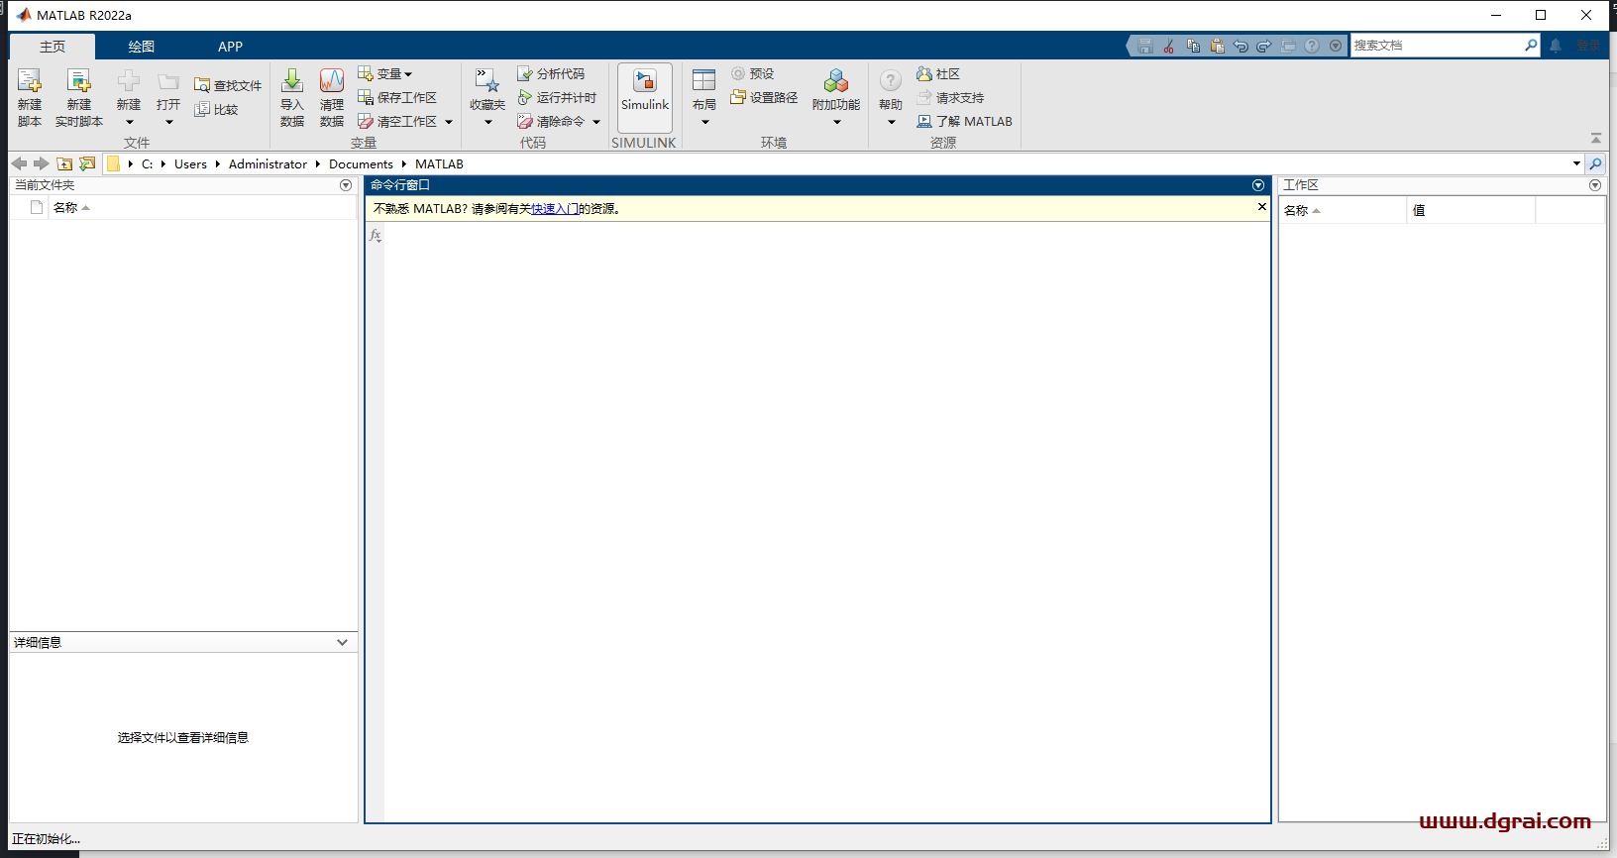Viewport: 1617px width, 858px height.
Task: Click the 导入数据 (Import Data) icon
Action: pos(292,81)
